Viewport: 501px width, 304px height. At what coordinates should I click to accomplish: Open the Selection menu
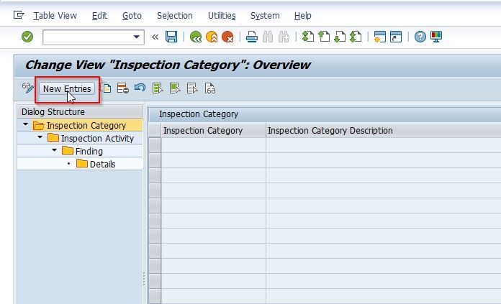tap(174, 16)
